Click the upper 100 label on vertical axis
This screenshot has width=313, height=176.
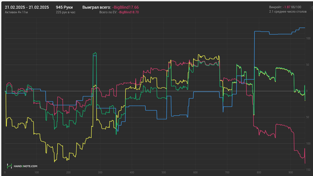(308, 38)
